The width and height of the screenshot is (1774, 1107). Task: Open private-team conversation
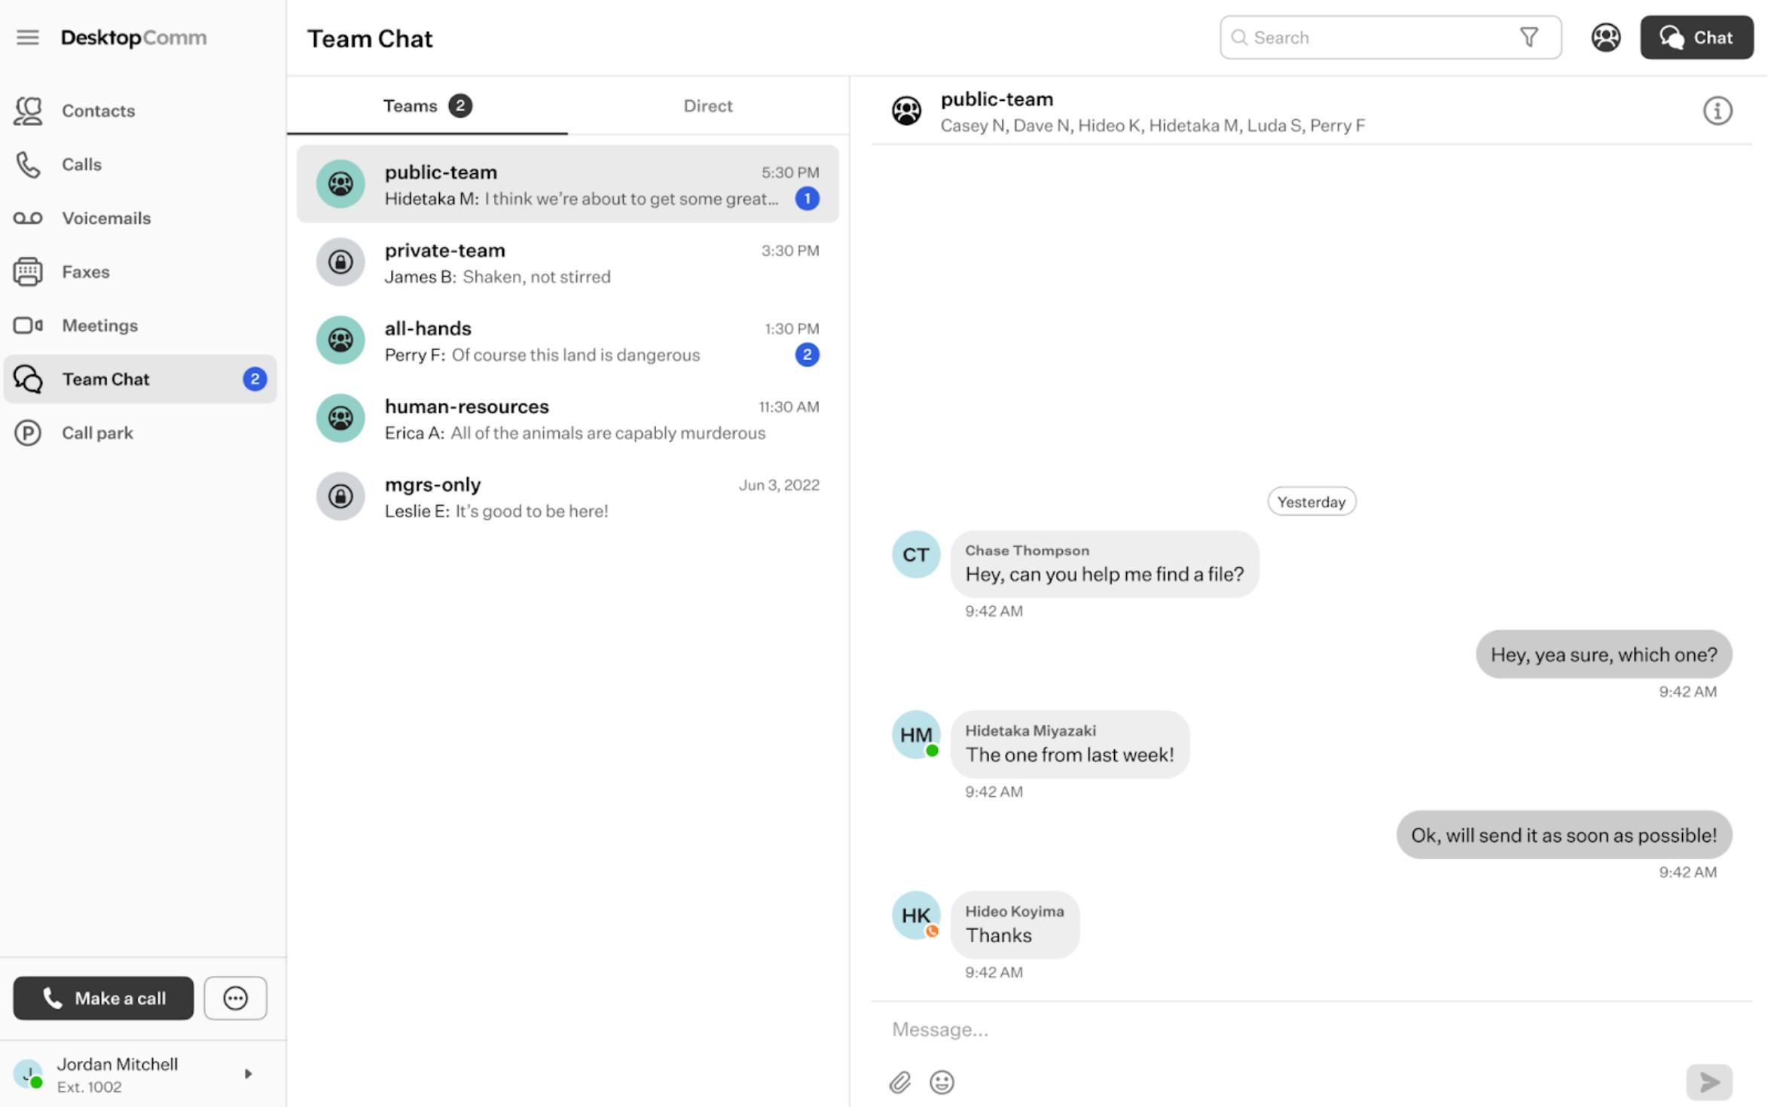[567, 262]
